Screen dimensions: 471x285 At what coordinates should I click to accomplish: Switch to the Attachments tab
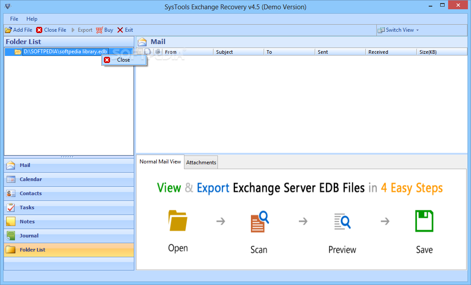point(201,163)
